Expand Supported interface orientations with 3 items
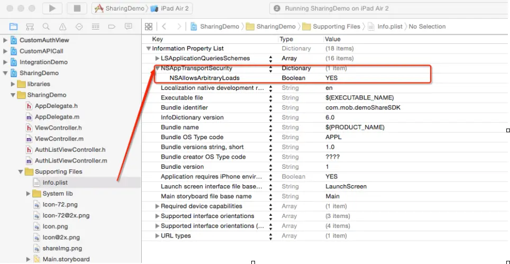Image resolution: width=510 pixels, height=264 pixels. coord(158,216)
